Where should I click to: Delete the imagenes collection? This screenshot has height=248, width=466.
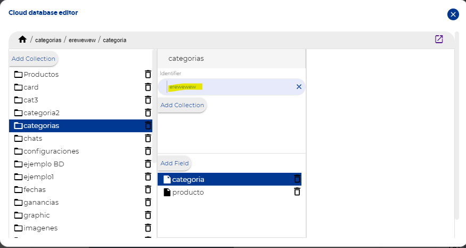[148, 228]
